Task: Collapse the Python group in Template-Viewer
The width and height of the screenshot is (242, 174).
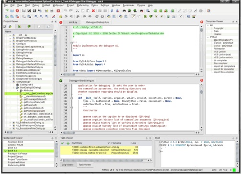Action: point(208,37)
